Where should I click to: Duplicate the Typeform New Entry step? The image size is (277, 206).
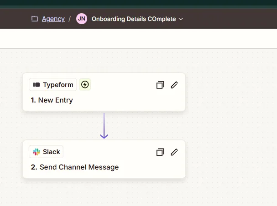[160, 85]
